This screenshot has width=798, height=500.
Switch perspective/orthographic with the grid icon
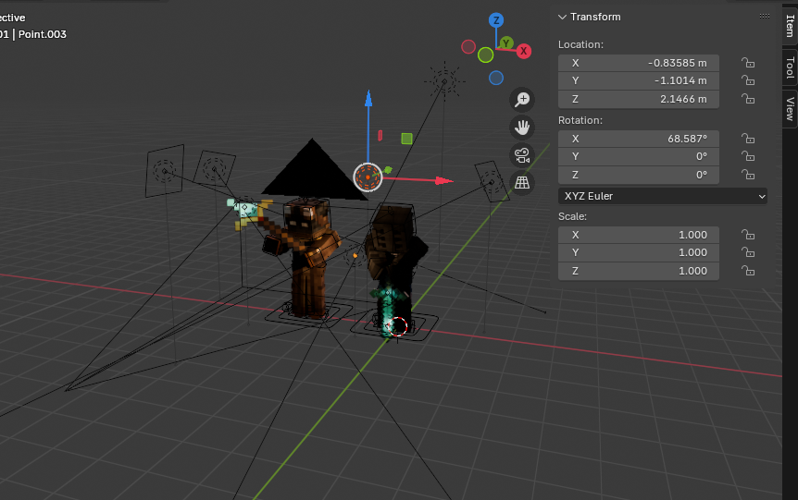[522, 182]
